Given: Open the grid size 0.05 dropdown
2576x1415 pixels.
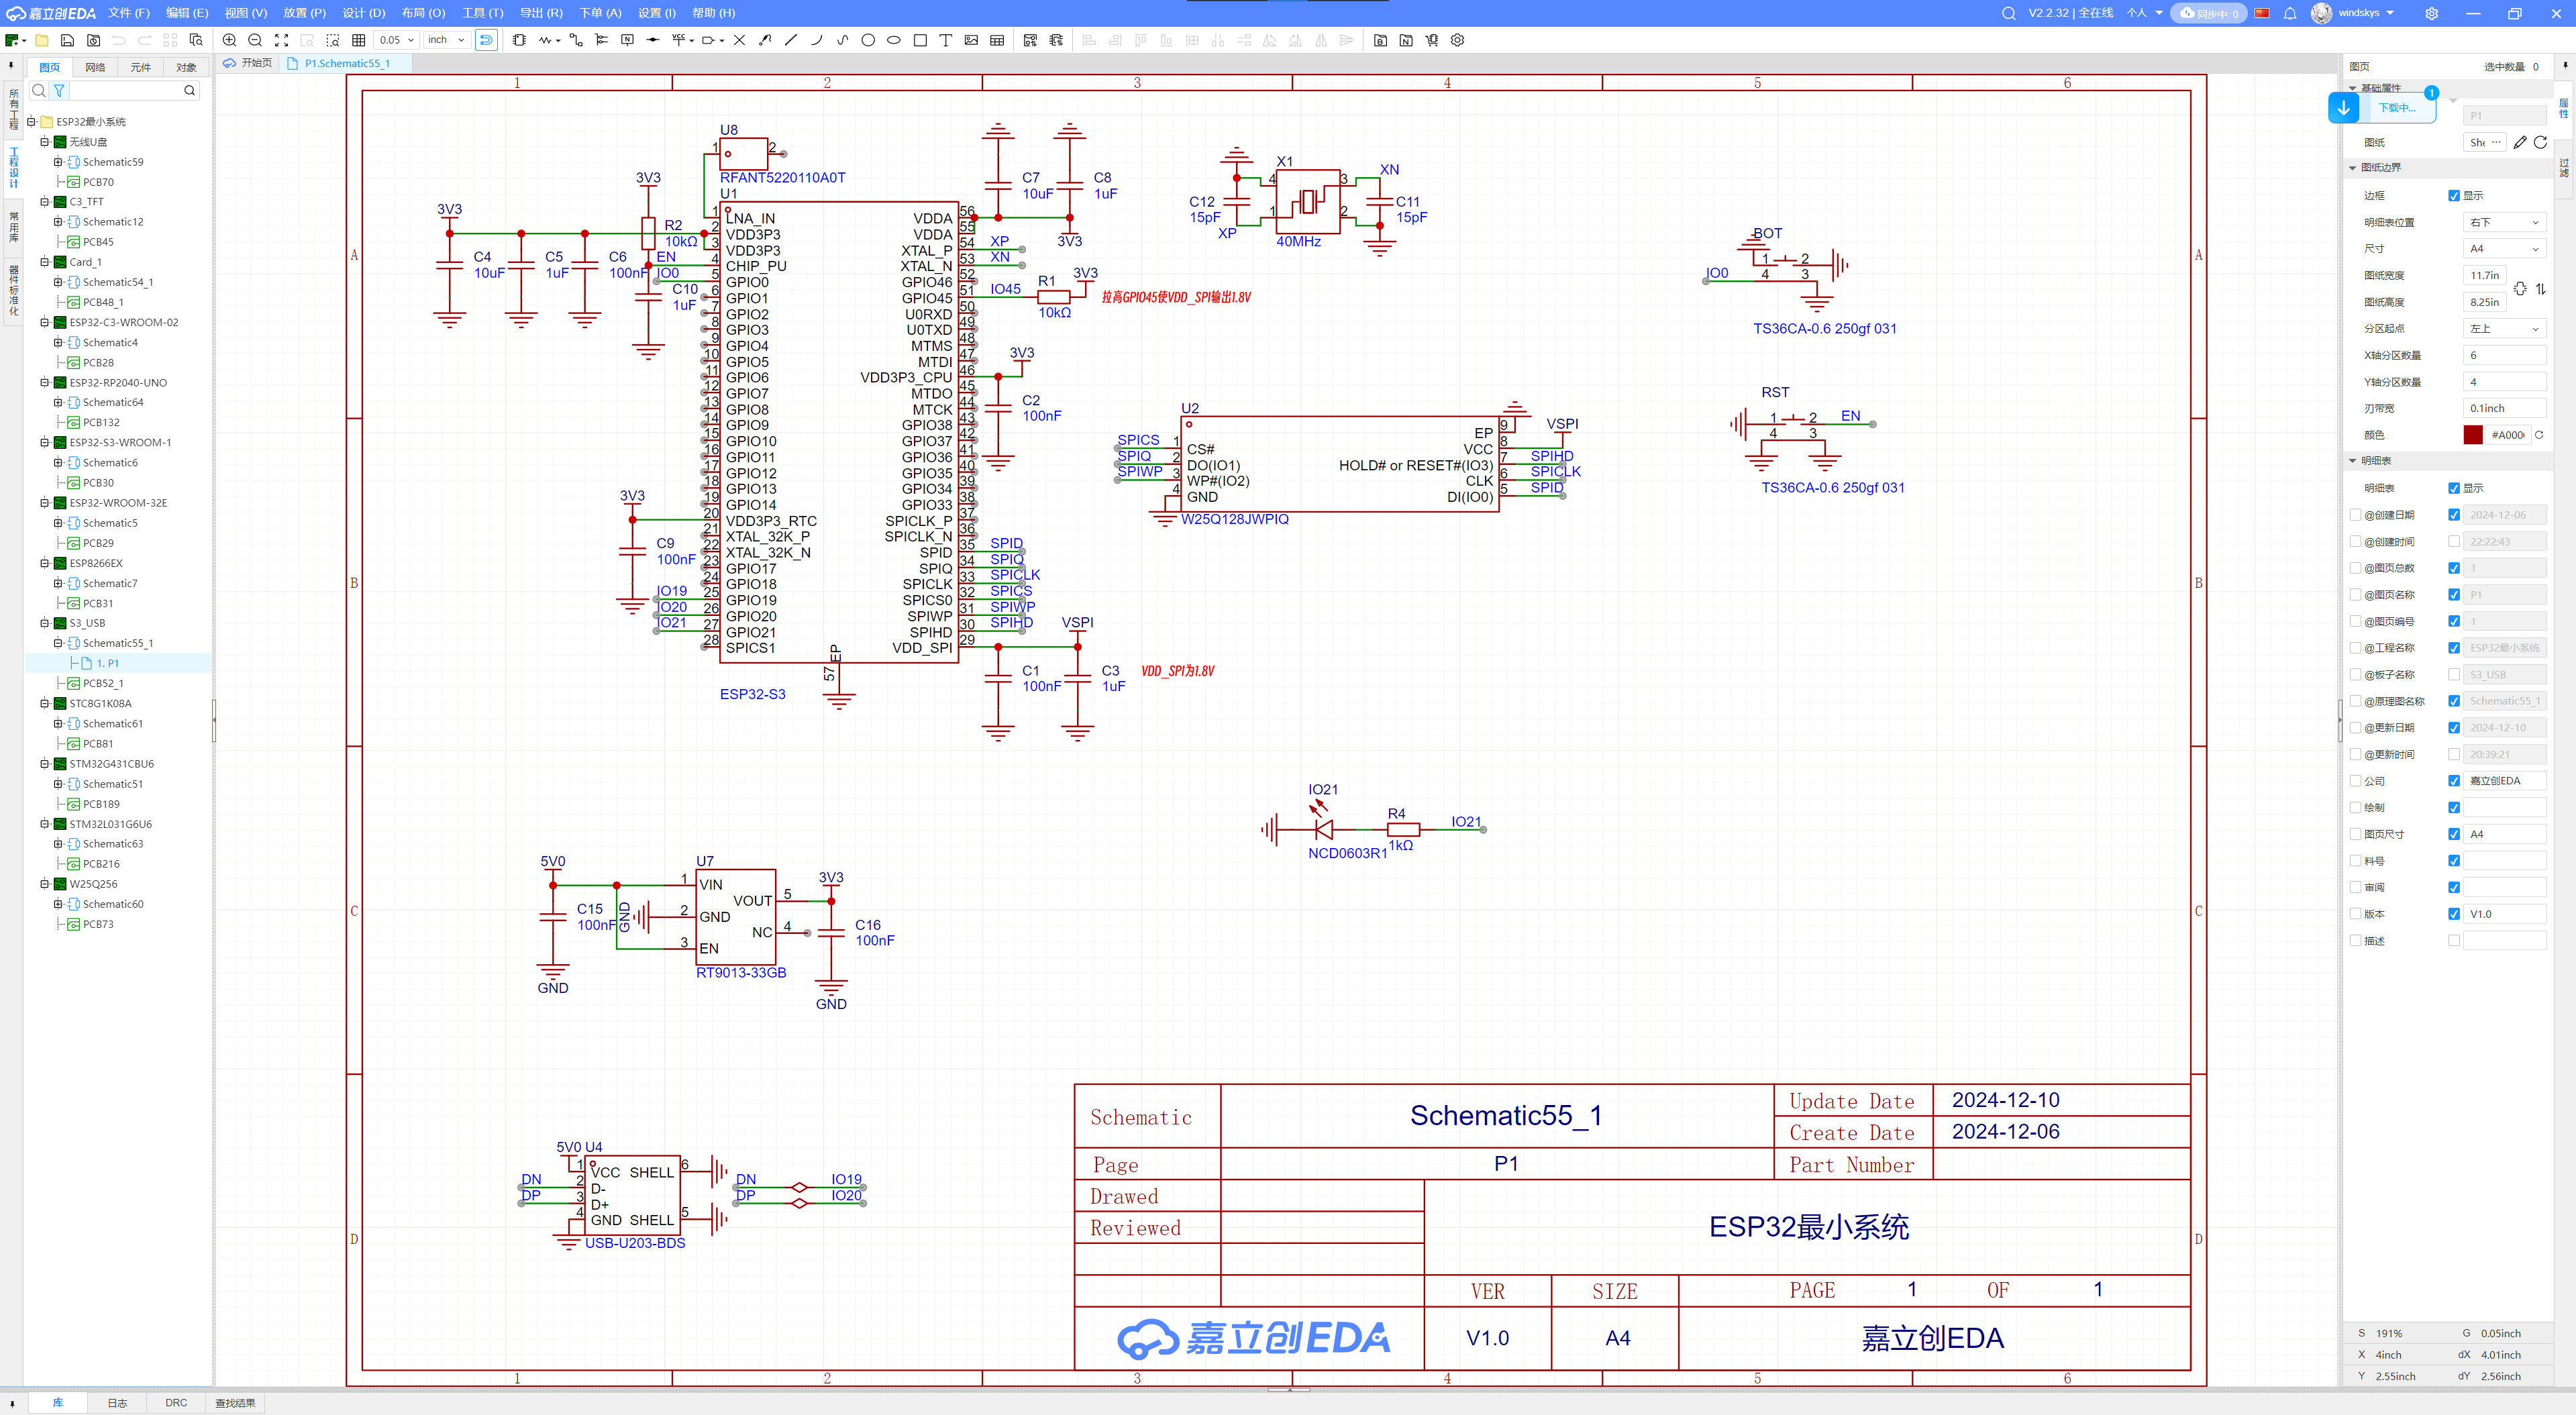Looking at the screenshot, I should click(x=396, y=40).
